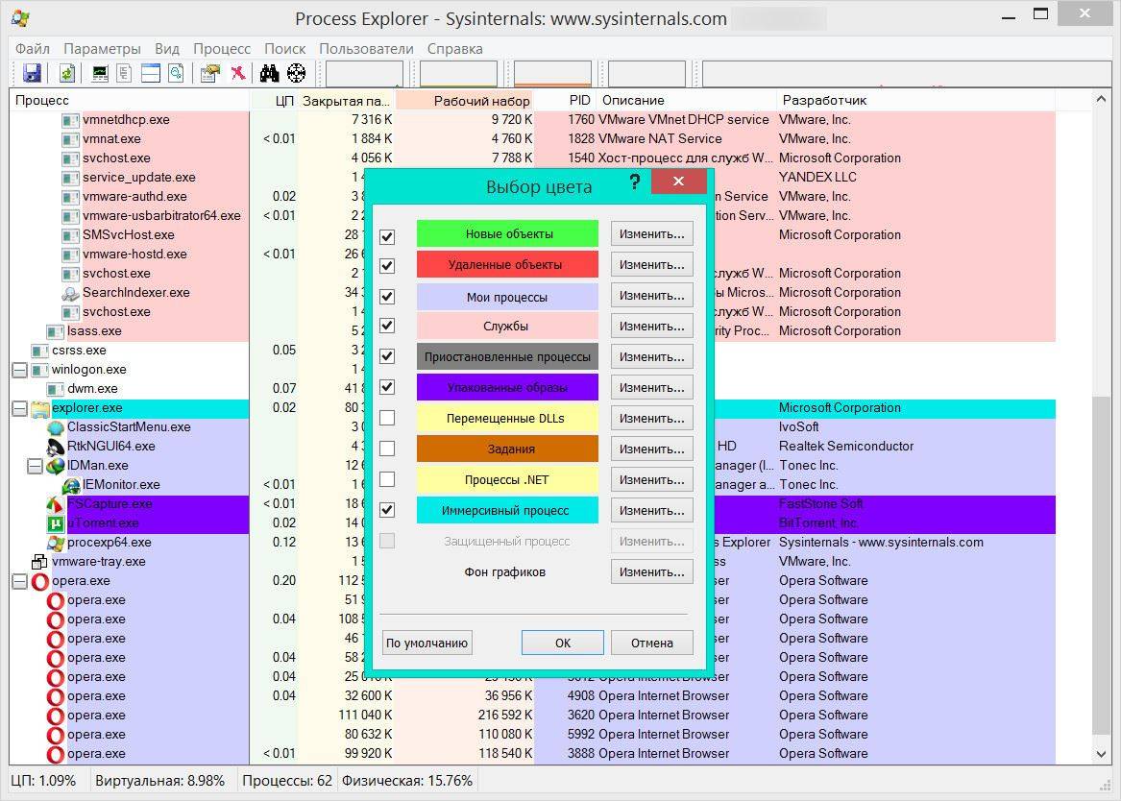The width and height of the screenshot is (1121, 801).
Task: Uncheck the Новые объекты checkbox
Action: (387, 236)
